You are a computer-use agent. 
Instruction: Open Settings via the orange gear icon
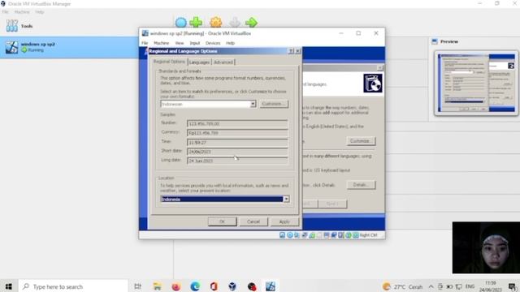[x=215, y=22]
